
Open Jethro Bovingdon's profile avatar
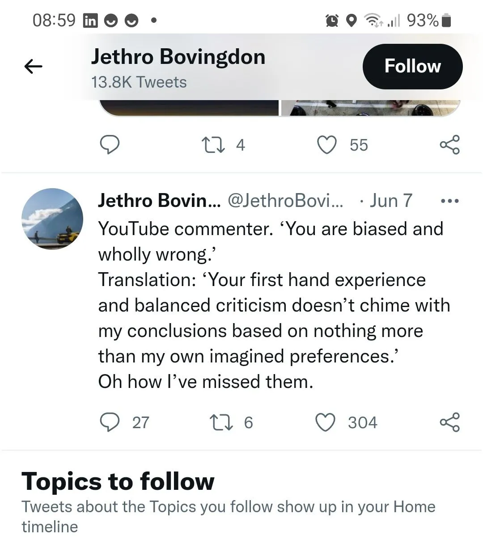click(52, 219)
